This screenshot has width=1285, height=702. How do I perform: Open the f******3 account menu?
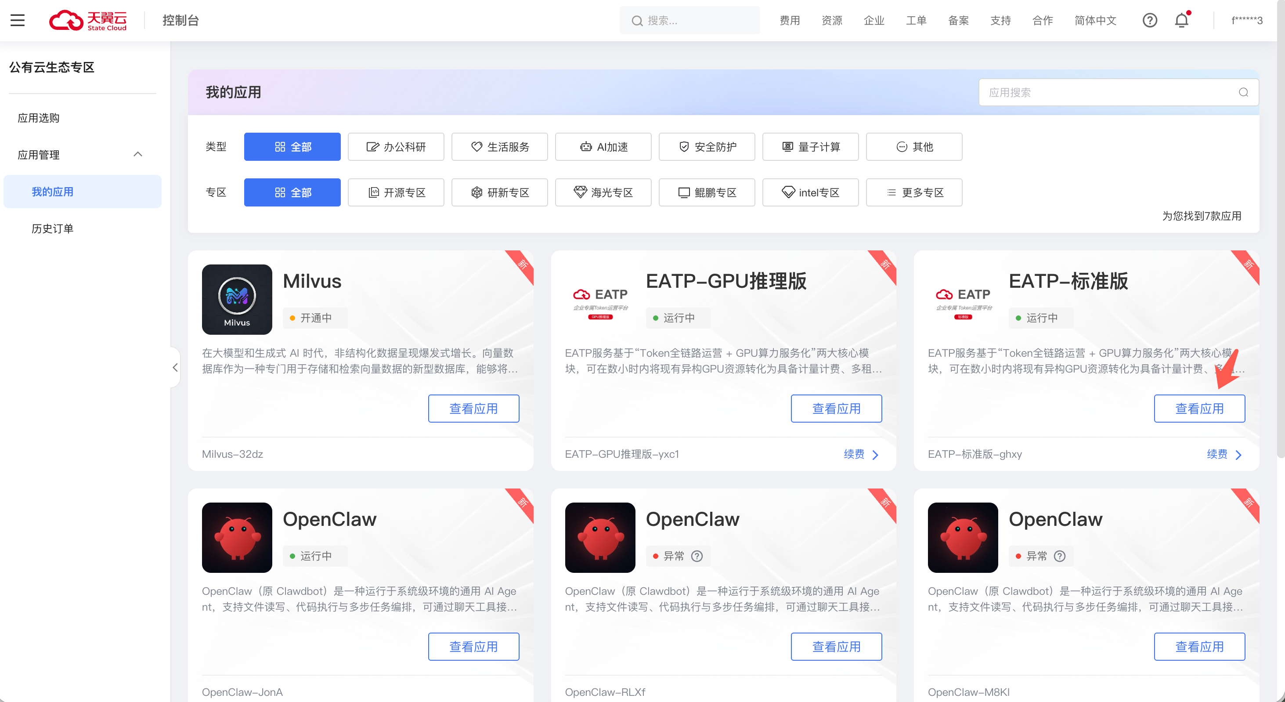coord(1247,21)
